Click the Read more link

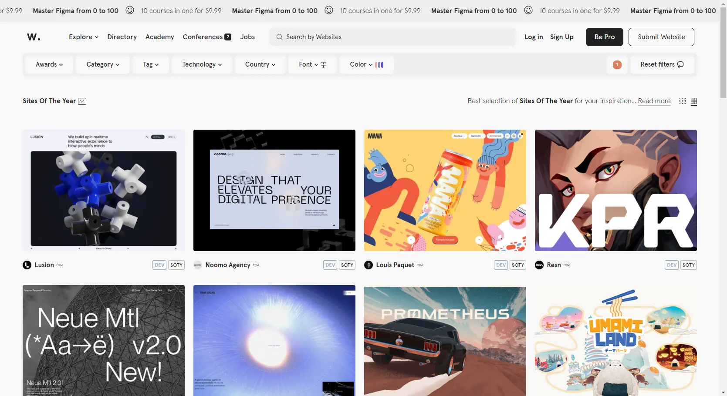tap(654, 101)
